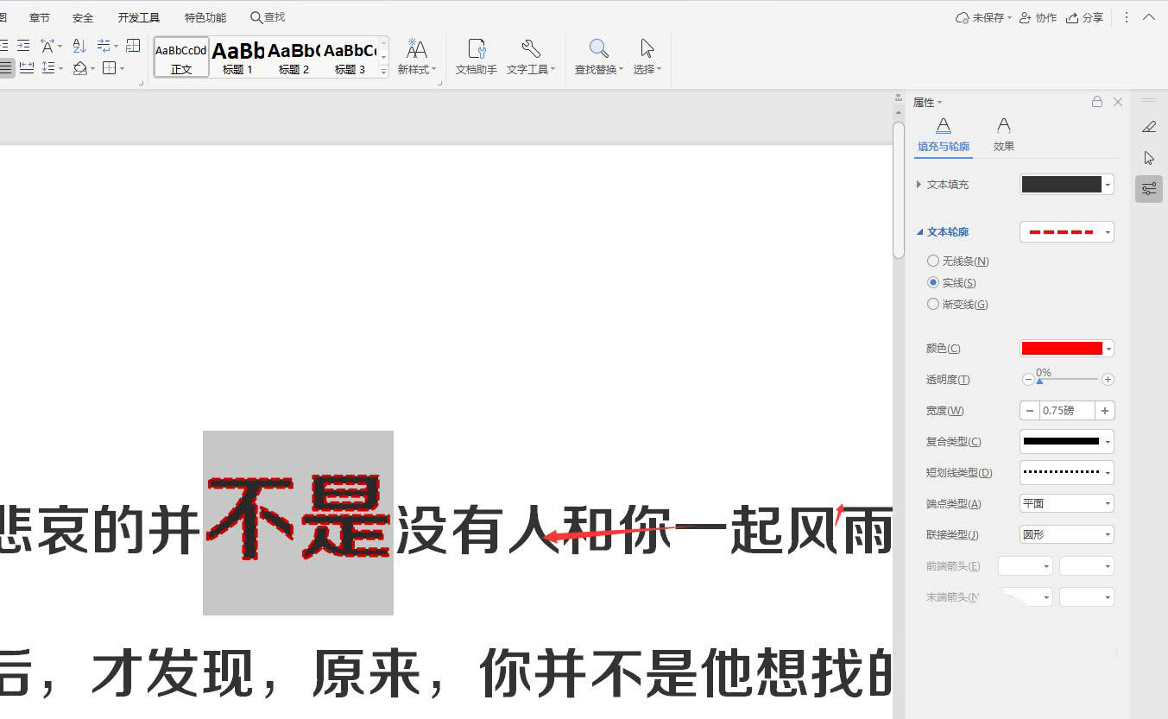Viewport: 1168px width, 719px height.
Task: Switch outline to 渐变线 (gradient line)
Action: pos(933,304)
